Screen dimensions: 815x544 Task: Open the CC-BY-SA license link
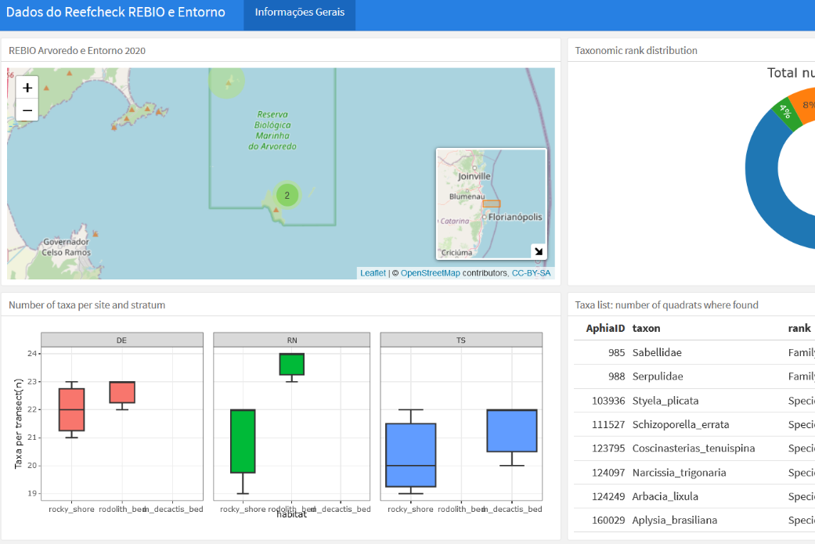click(532, 272)
